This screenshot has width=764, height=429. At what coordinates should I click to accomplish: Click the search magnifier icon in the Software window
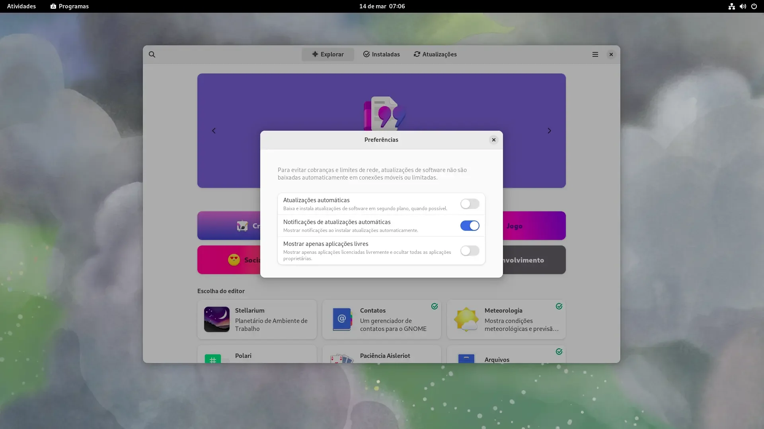point(152,54)
